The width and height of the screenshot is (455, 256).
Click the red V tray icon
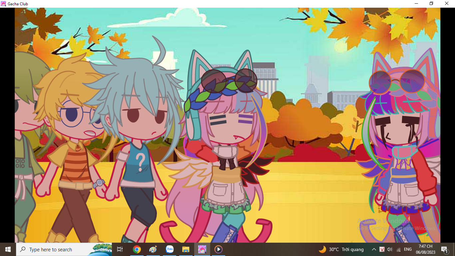coord(382,249)
